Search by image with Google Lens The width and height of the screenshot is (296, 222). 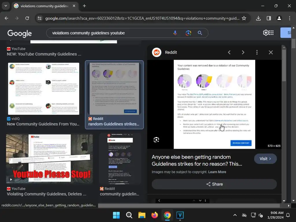[x=188, y=33]
